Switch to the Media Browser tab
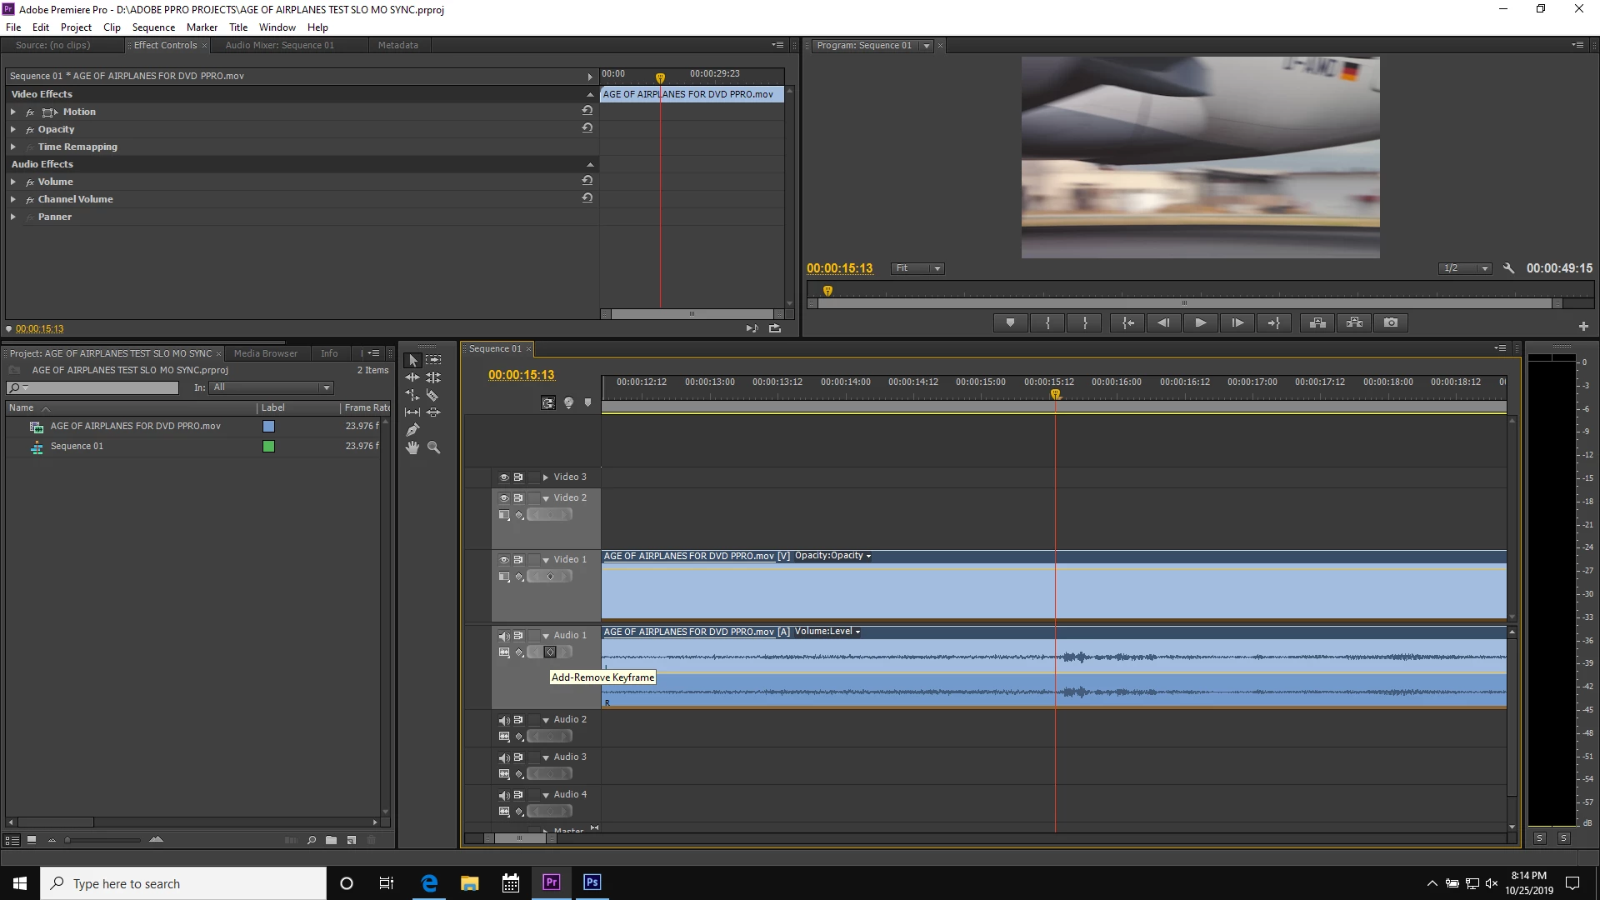Screen dimensions: 1600x900 tap(265, 353)
